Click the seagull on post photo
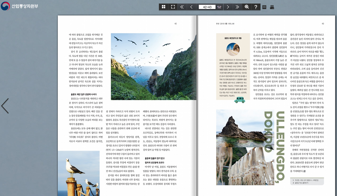Screen dimensions: 337x196 click(x=79, y=173)
